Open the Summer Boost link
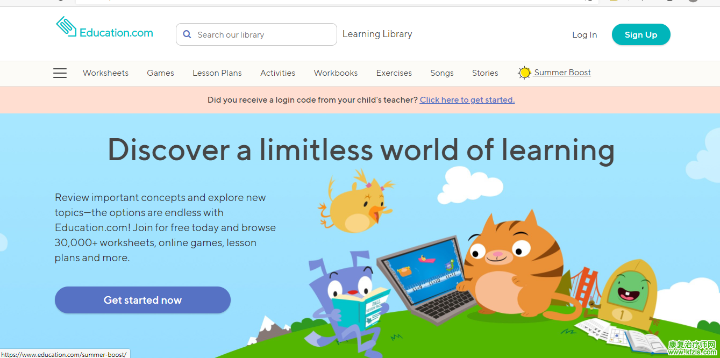Viewport: 720px width, 358px height. coord(562,73)
